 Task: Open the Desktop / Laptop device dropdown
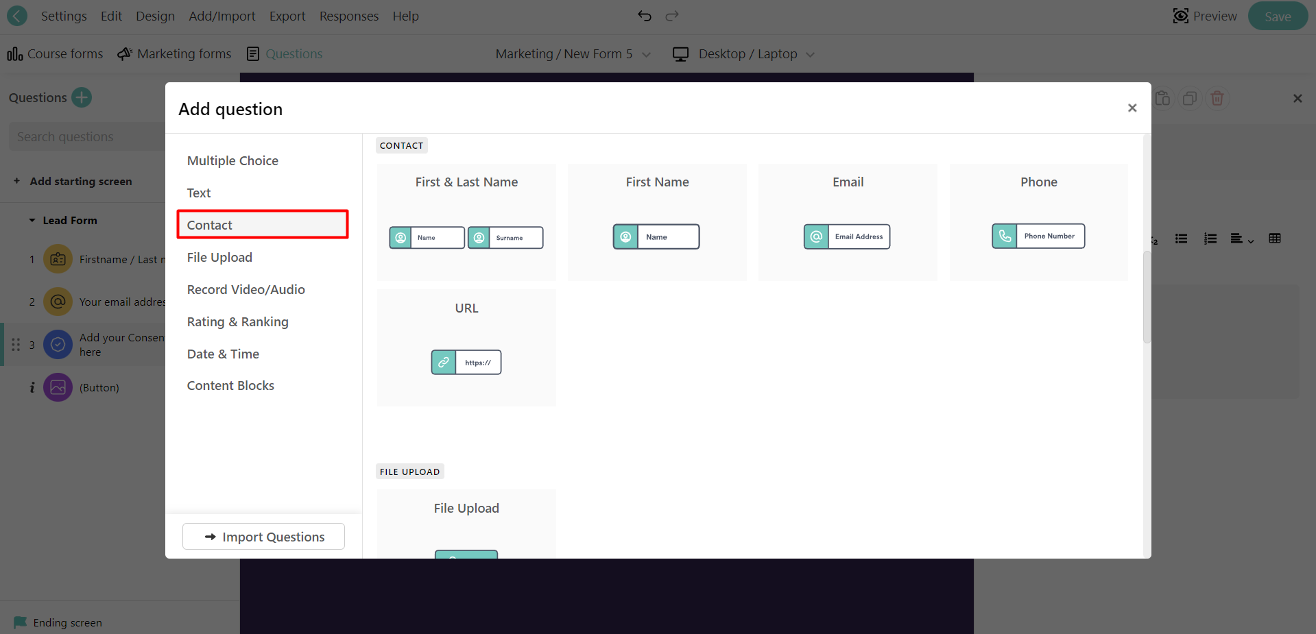(744, 53)
